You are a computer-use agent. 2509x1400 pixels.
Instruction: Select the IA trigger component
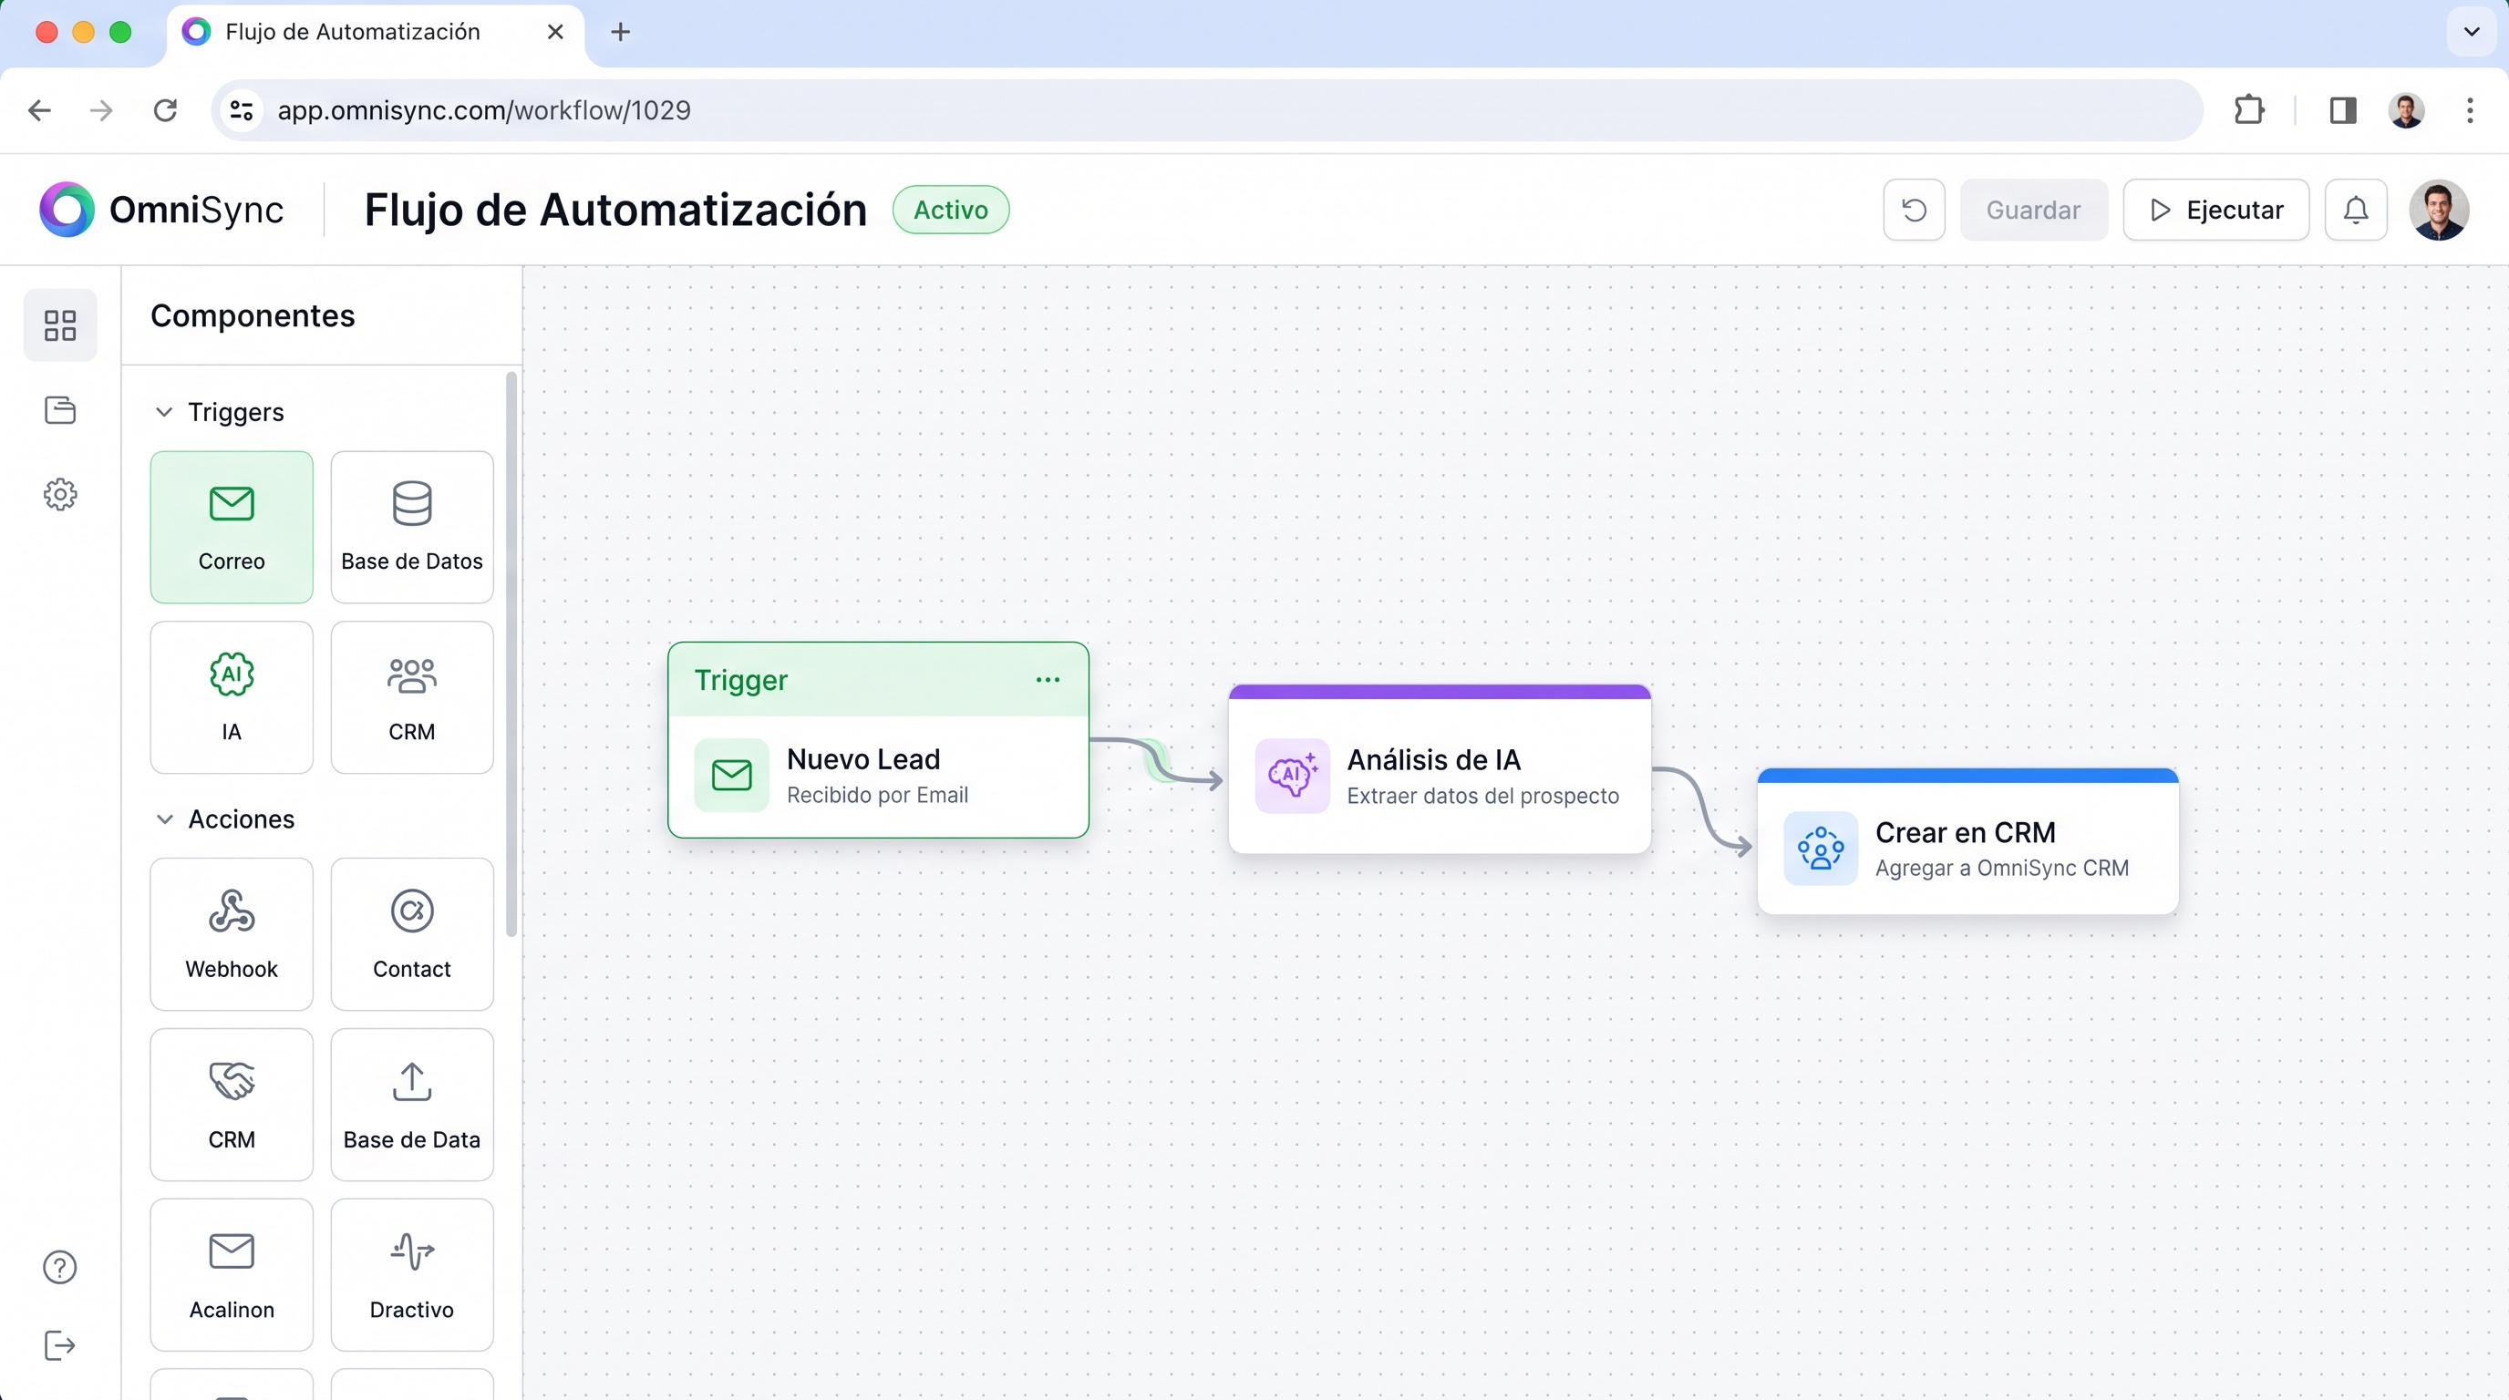232,697
